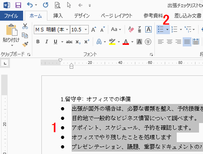The height and width of the screenshot is (154, 203).
Task: Click the first line indent marker on ruler
Action: [x=60, y=60]
